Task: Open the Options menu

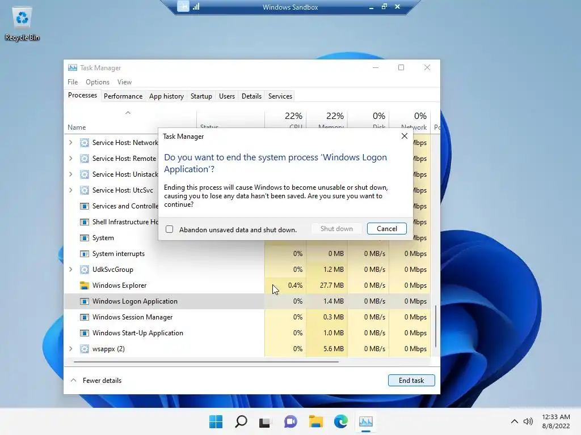Action: pos(98,82)
